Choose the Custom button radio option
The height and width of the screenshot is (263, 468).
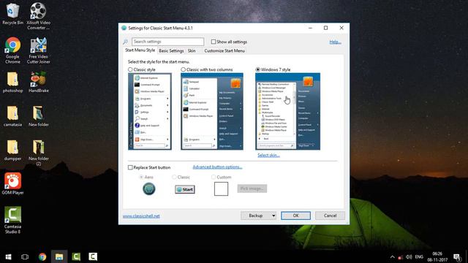pyautogui.click(x=214, y=177)
